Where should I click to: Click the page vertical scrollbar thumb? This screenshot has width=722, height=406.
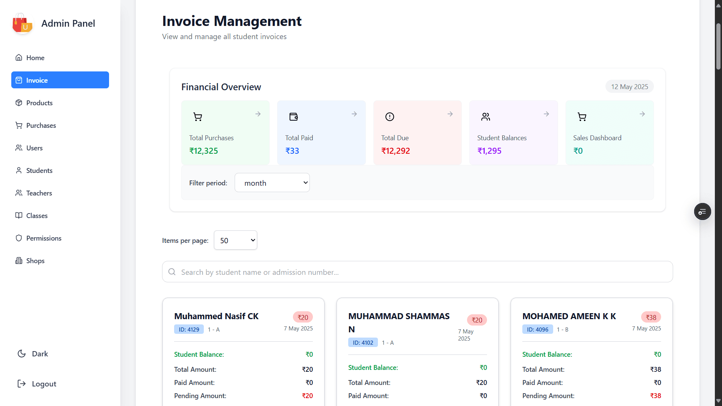pos(718,46)
